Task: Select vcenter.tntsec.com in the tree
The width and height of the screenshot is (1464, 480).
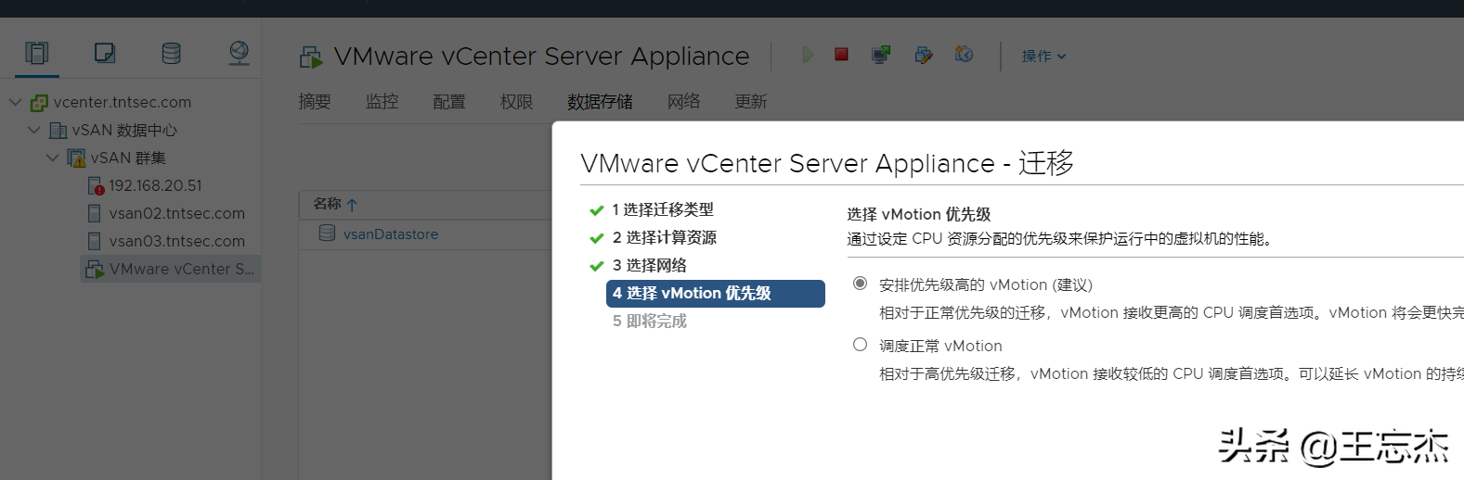Action: coord(123,102)
